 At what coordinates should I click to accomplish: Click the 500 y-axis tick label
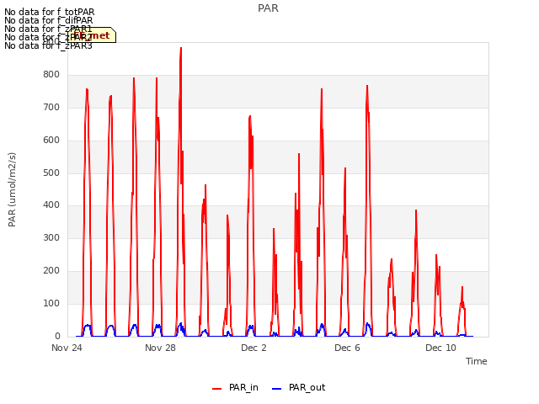click(x=51, y=173)
